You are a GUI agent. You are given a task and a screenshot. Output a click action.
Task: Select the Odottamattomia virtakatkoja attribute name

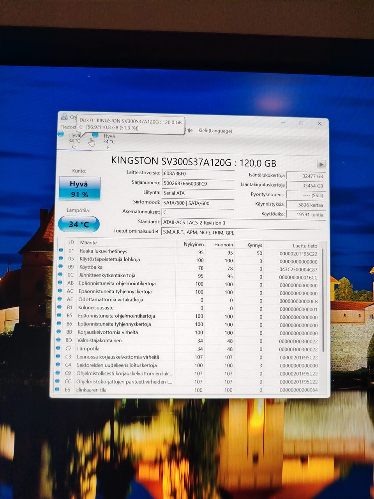(x=111, y=299)
